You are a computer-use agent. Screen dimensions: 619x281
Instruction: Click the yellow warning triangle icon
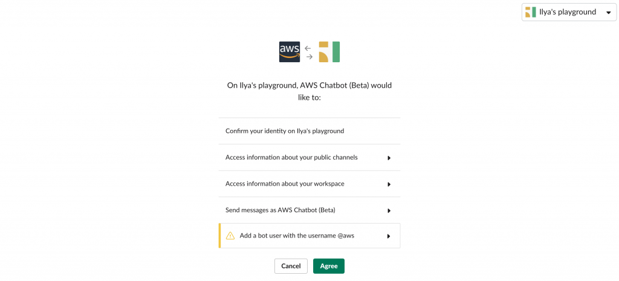coord(230,236)
